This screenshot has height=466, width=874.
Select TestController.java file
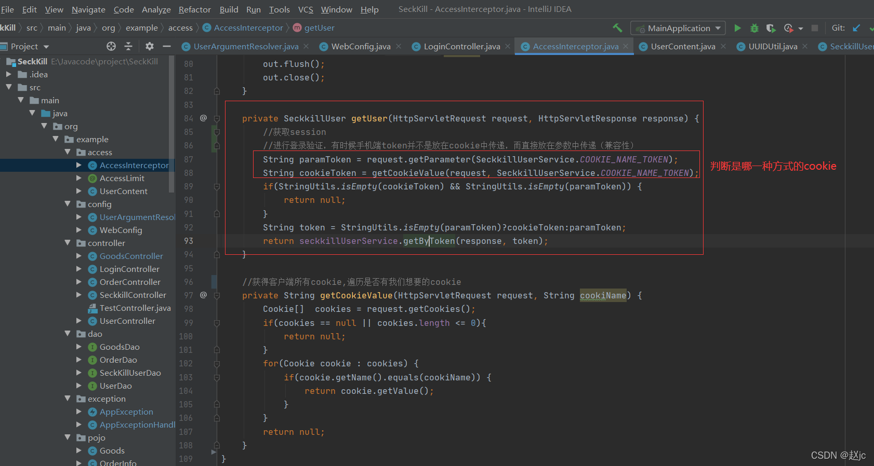135,308
